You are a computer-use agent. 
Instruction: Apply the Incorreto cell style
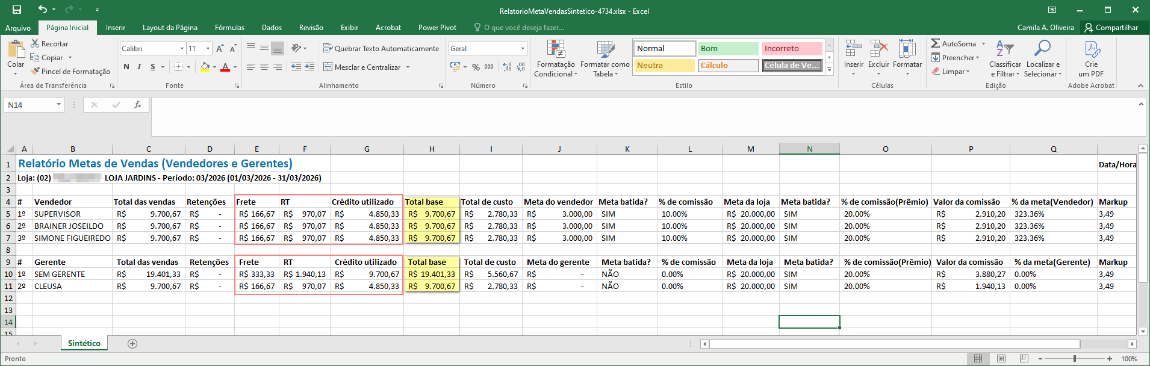[791, 48]
